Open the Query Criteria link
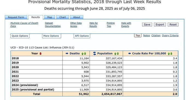Image resolution: width=186 pixels, height=100 pixels. coord(170,36)
